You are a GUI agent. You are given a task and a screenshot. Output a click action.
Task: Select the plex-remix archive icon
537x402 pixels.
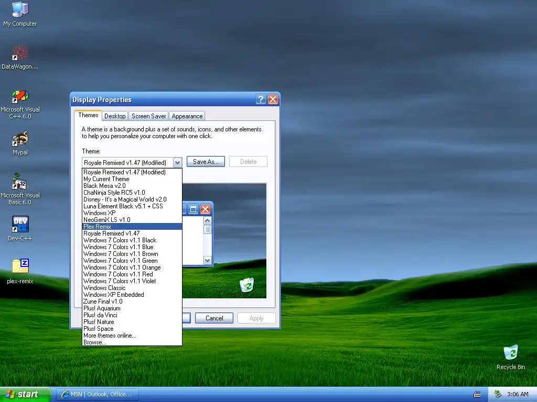coord(20,272)
